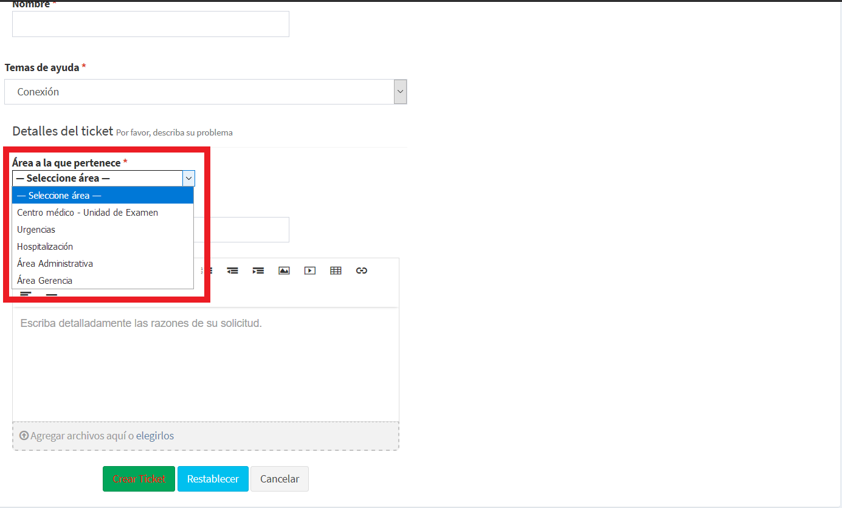Click the Seleccione área combo box field
Image resolution: width=842 pixels, height=508 pixels.
[97, 178]
